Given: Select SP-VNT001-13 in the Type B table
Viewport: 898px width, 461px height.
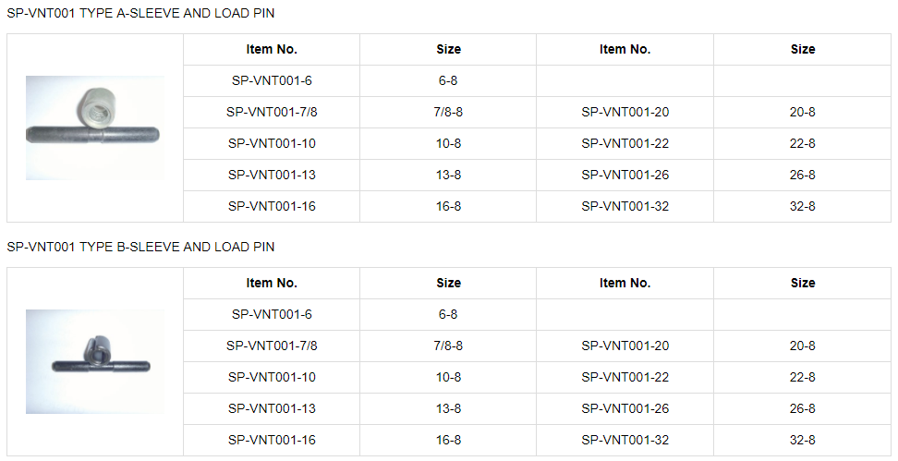Looking at the screenshot, I should point(272,409).
